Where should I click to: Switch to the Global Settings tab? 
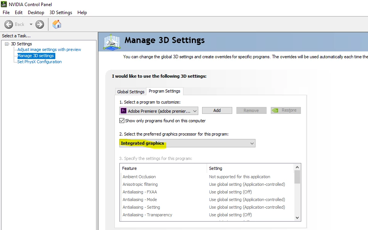tap(131, 92)
